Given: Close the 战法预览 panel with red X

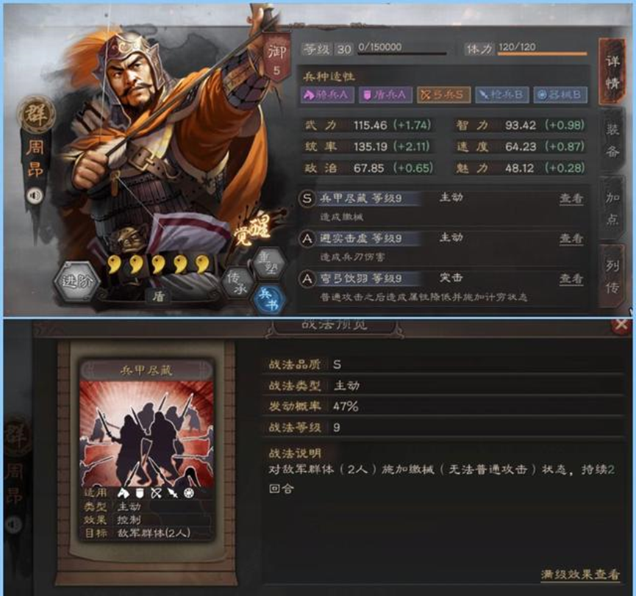Looking at the screenshot, I should (621, 324).
